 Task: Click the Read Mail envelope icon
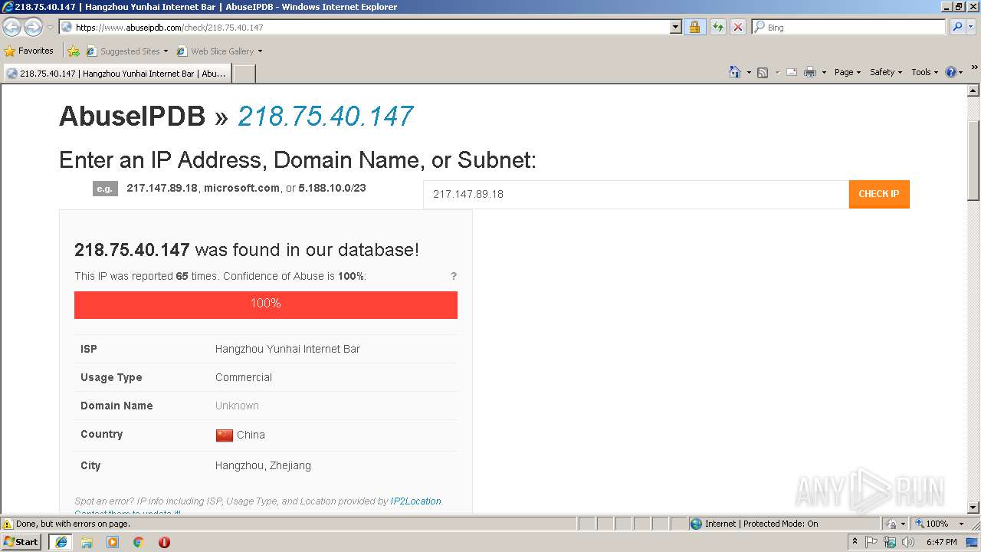coord(792,72)
